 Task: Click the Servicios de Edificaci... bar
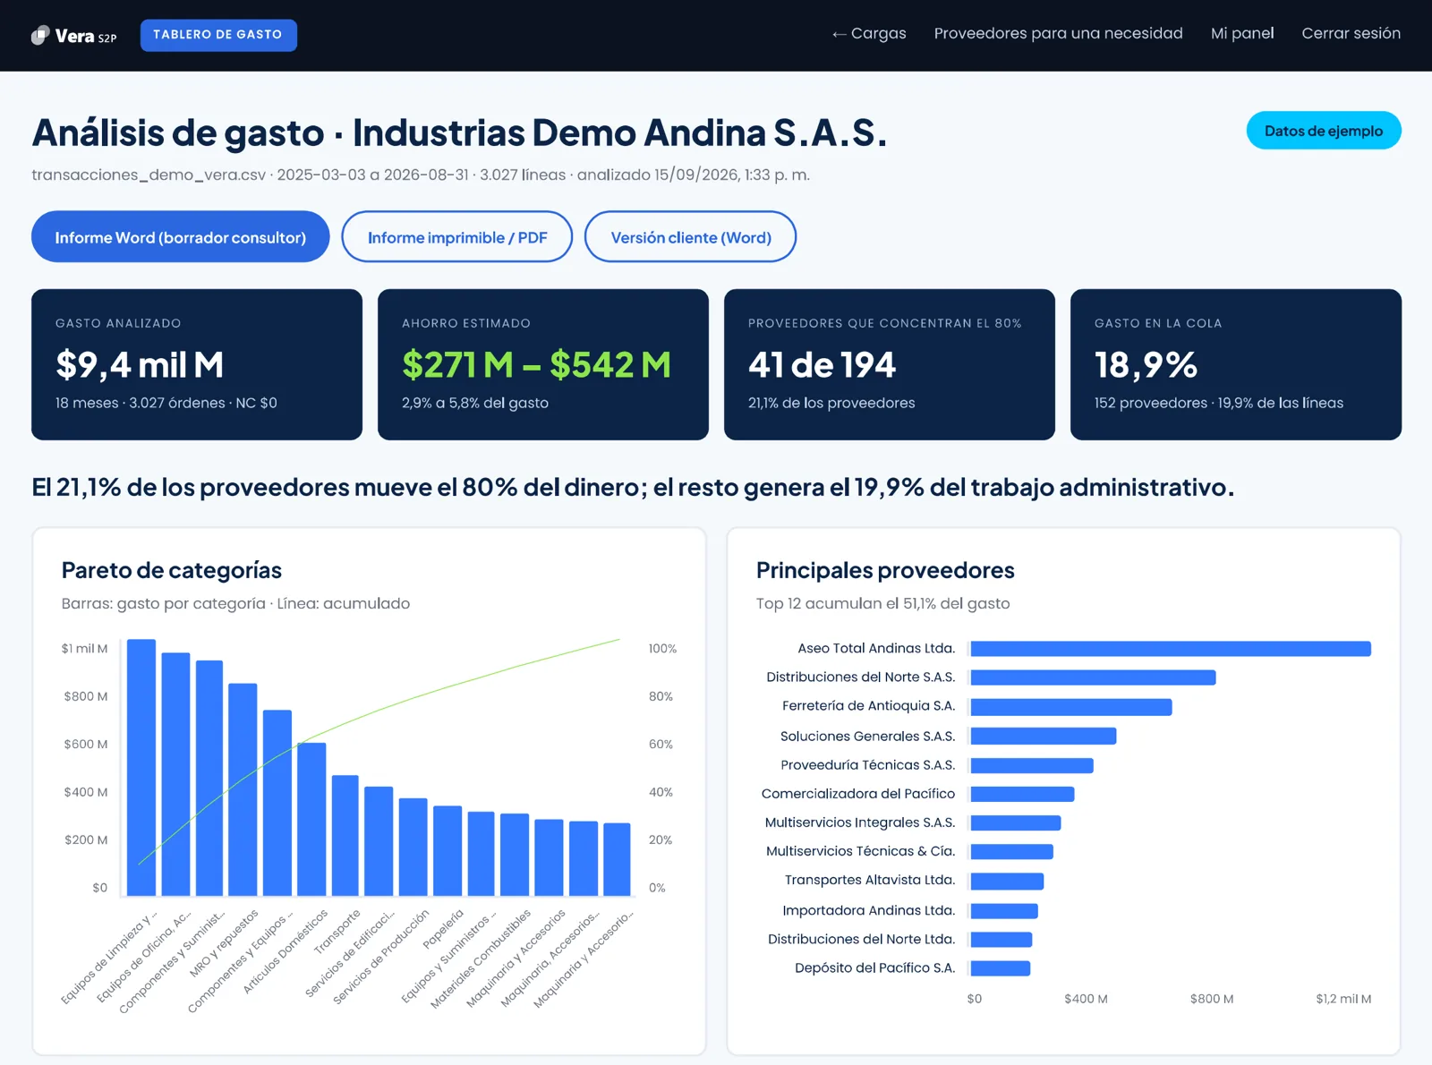(x=379, y=841)
